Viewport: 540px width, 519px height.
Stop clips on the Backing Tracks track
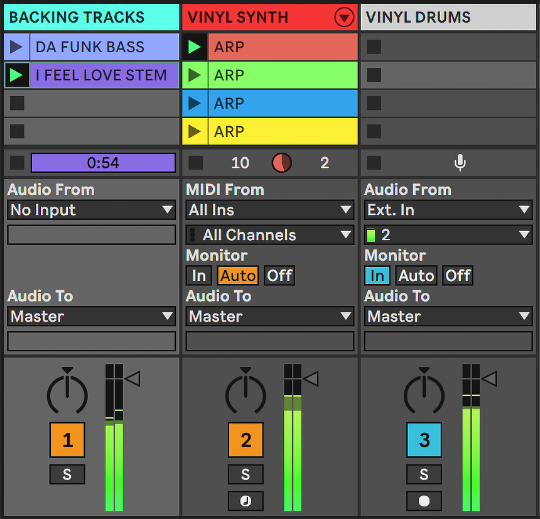click(17, 163)
